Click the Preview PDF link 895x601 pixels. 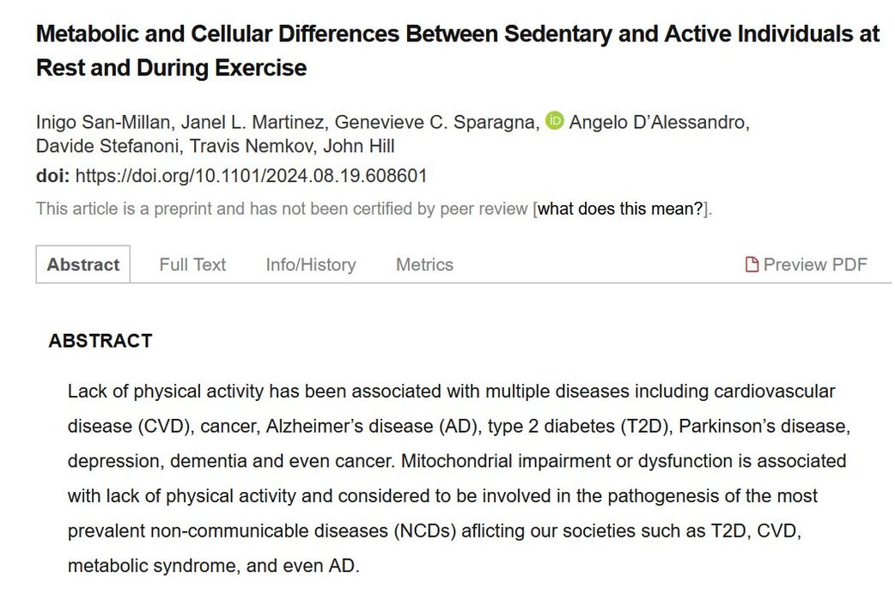tap(815, 264)
